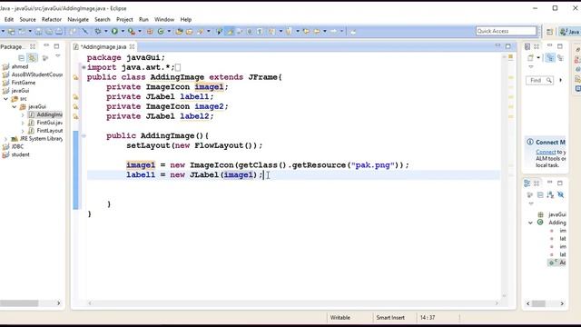Click Package Explorer horizontal scrollbar right arrow

tap(58, 303)
